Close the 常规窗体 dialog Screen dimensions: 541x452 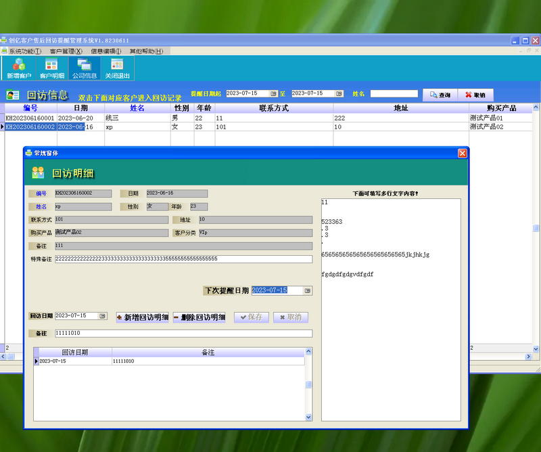click(463, 153)
